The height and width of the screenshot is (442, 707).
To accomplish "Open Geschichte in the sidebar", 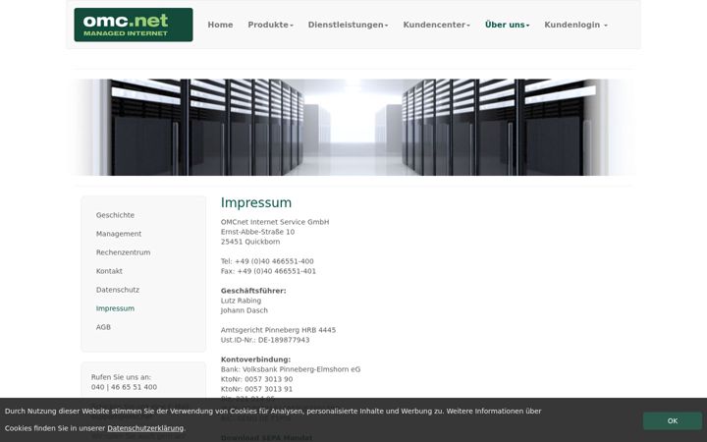I will click(115, 215).
